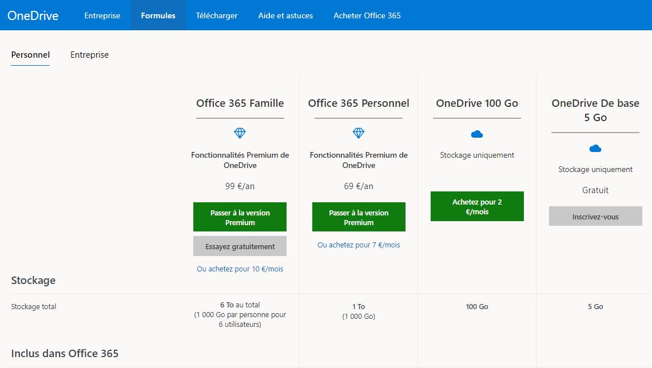
Task: Click the Gratuit price label
Action: (x=595, y=190)
